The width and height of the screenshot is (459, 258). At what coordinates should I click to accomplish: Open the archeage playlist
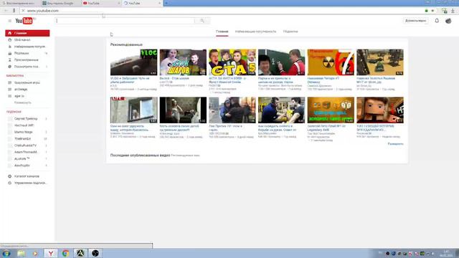coord(27,89)
